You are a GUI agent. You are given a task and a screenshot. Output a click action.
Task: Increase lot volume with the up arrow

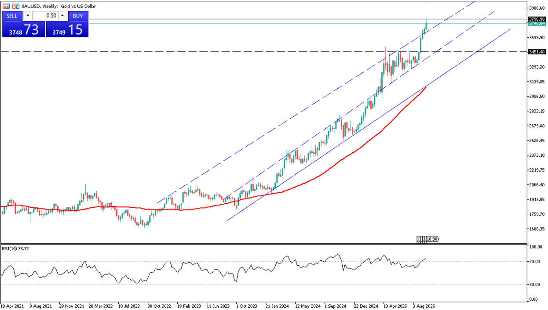(x=62, y=16)
